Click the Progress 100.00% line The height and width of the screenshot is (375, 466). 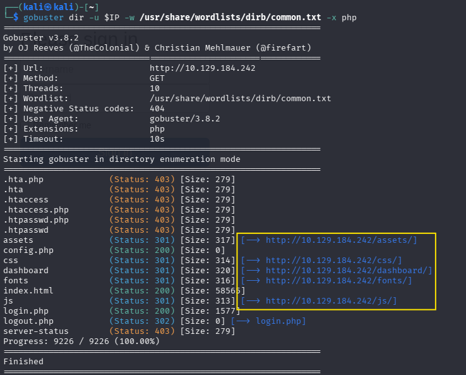[x=81, y=341]
